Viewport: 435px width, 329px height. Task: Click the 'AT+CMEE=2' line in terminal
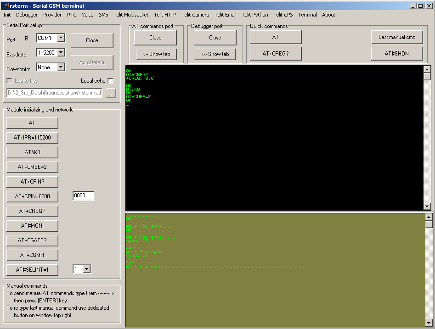[x=138, y=97]
